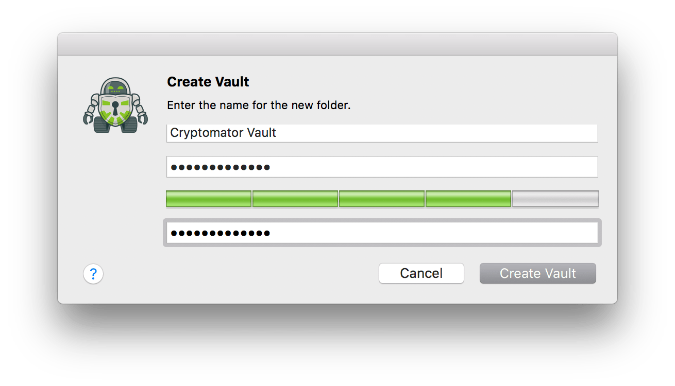Image resolution: width=675 pixels, height=386 pixels.
Task: Click the blue help question mark icon
Action: tap(93, 274)
